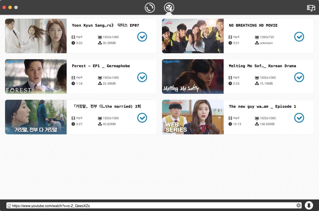Click the download arrow button
The width and height of the screenshot is (319, 211).
pyautogui.click(x=309, y=205)
